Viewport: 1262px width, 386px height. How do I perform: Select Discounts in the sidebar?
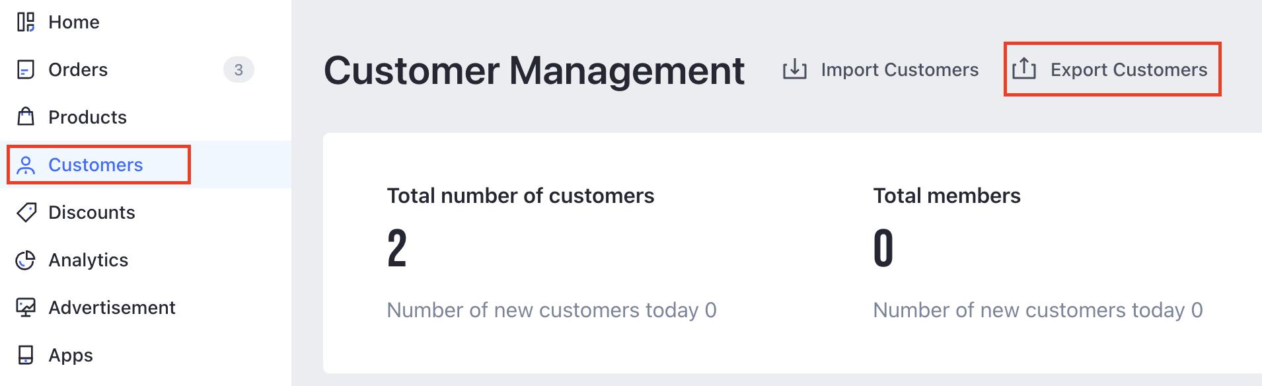coord(92,212)
